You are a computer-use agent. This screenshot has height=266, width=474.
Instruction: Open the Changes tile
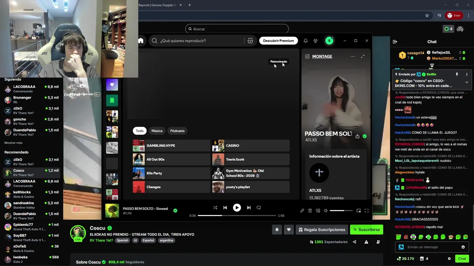pos(171,187)
